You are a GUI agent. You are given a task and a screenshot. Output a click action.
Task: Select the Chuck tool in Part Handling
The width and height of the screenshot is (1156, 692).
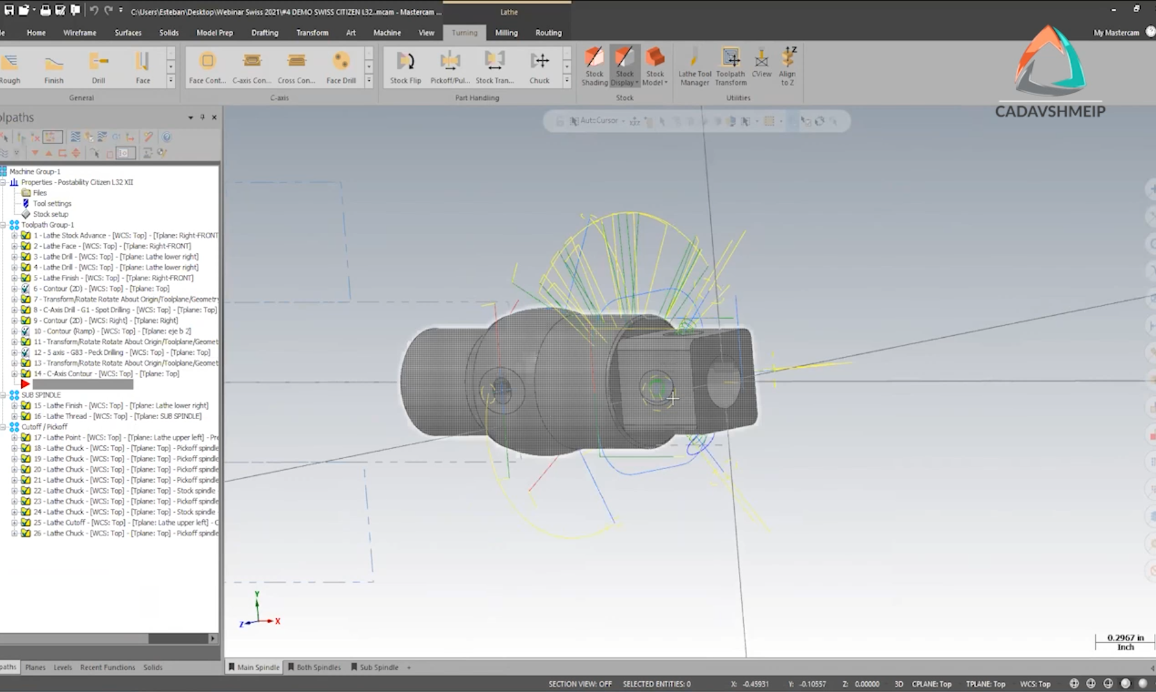(539, 66)
